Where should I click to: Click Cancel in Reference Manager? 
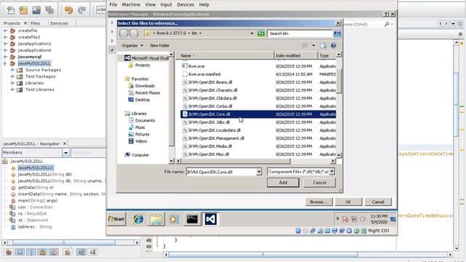pos(378,202)
